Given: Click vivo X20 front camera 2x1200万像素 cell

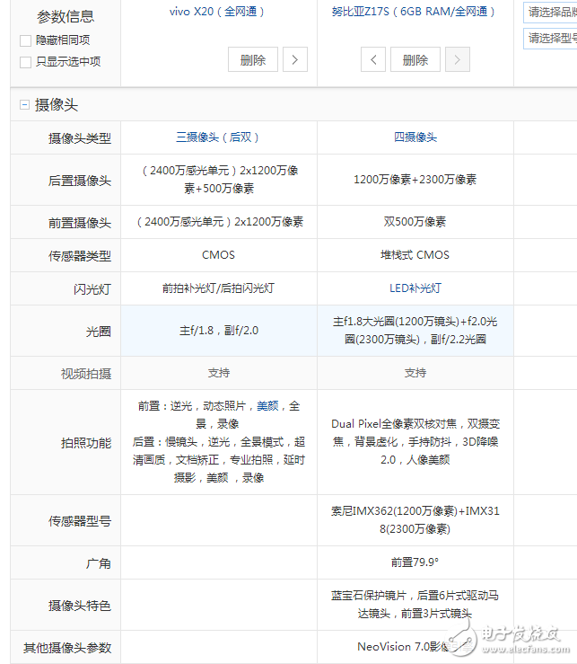Looking at the screenshot, I should point(219,221).
